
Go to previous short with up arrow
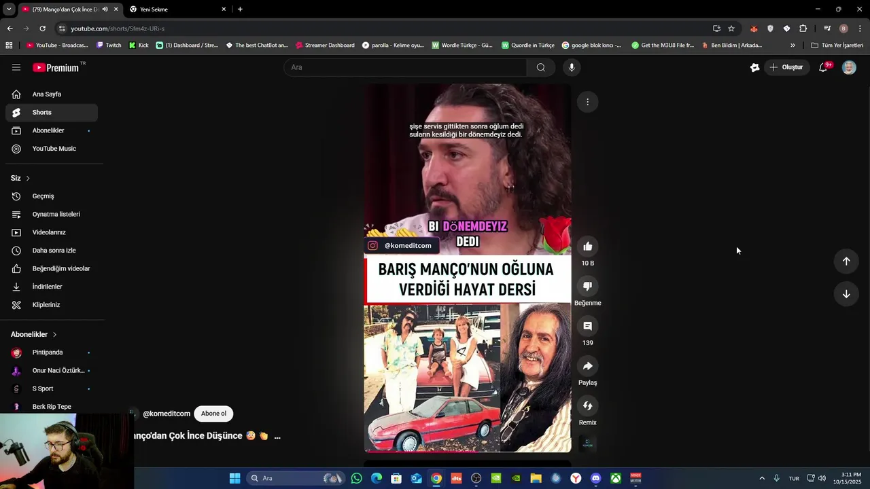click(x=846, y=261)
